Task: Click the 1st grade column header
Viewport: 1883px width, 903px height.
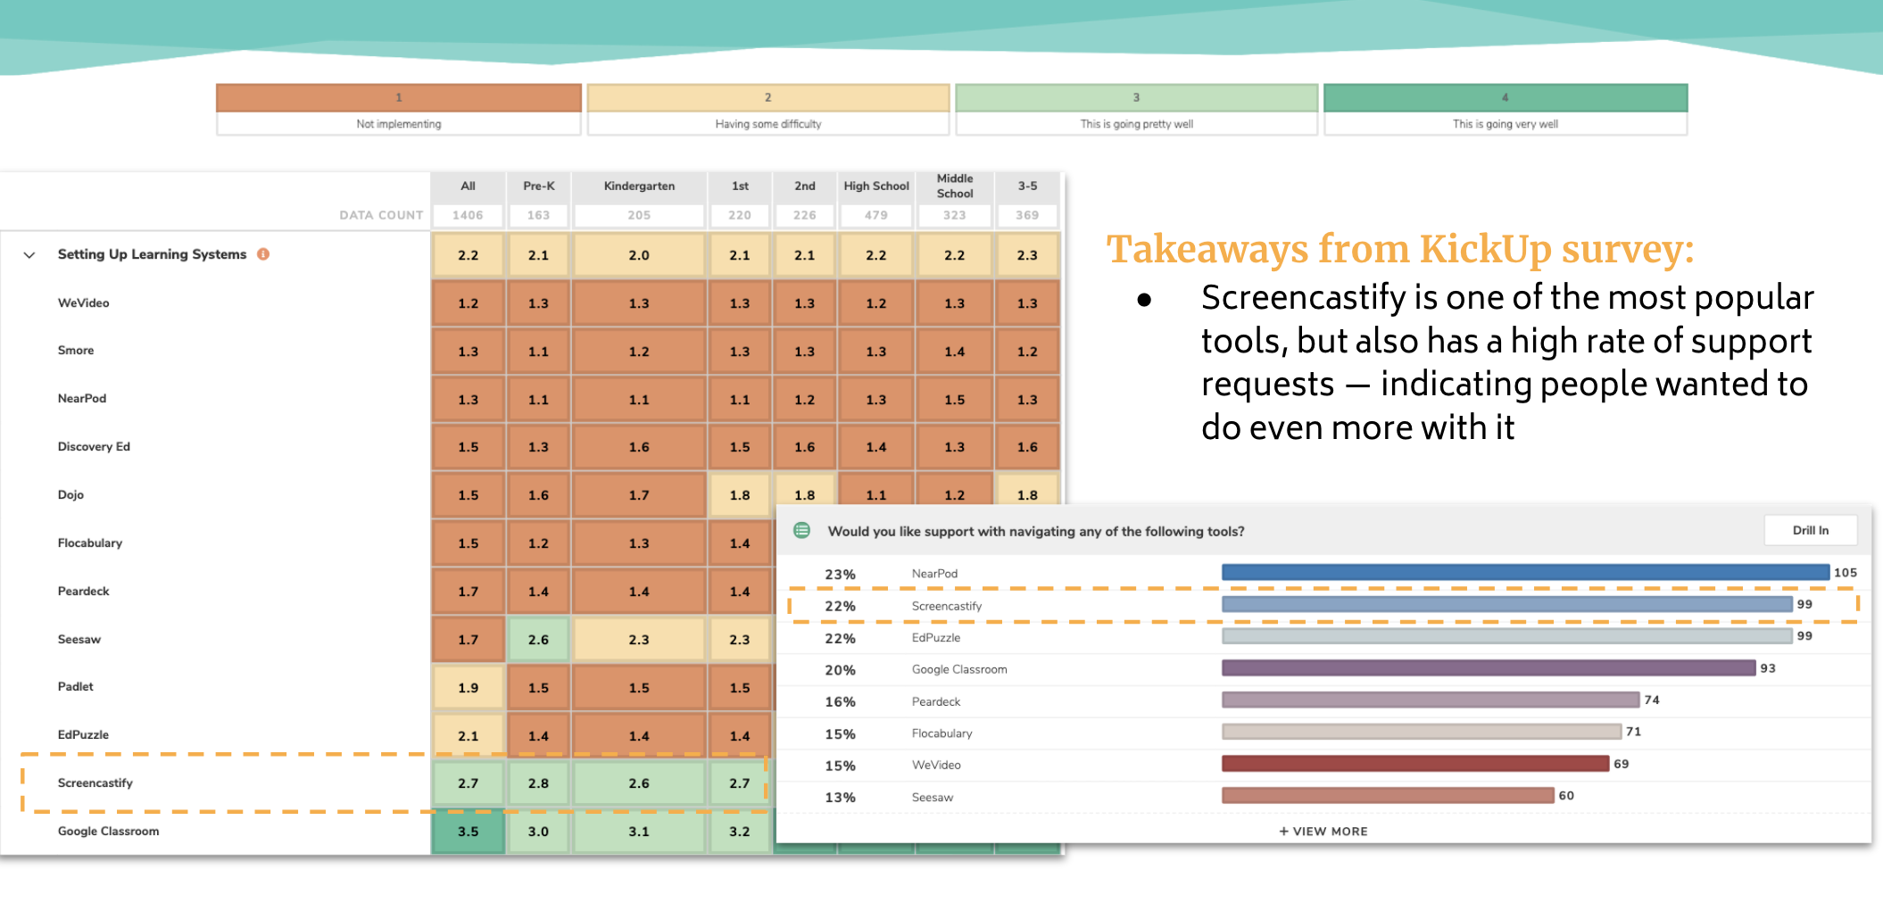Action: click(740, 186)
